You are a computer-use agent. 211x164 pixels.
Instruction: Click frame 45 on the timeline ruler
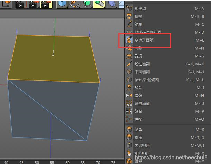21,162
